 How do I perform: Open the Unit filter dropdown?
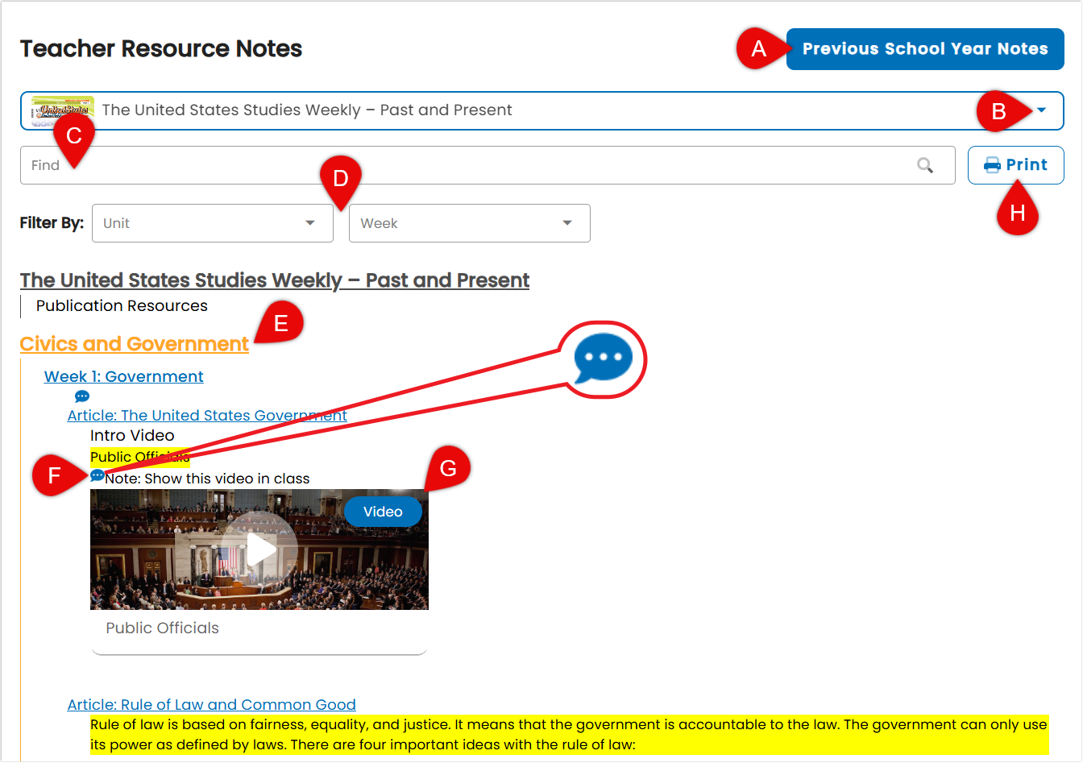(x=213, y=223)
